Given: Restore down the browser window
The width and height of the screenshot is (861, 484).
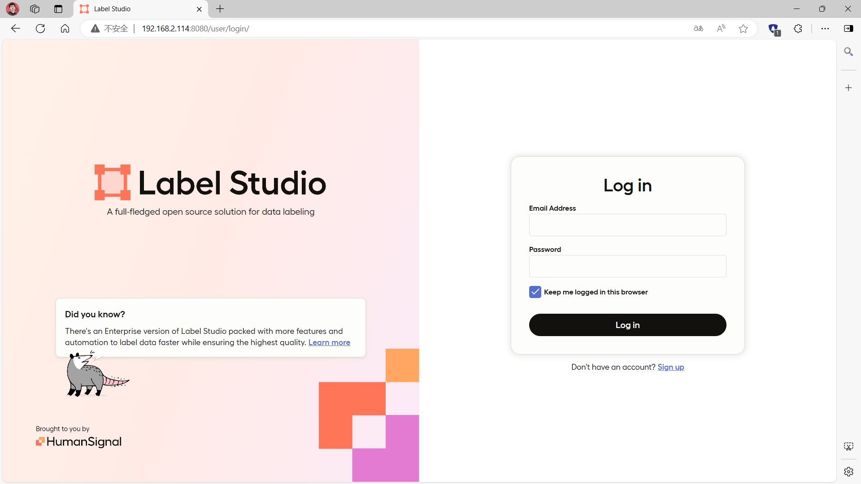Looking at the screenshot, I should [x=822, y=9].
